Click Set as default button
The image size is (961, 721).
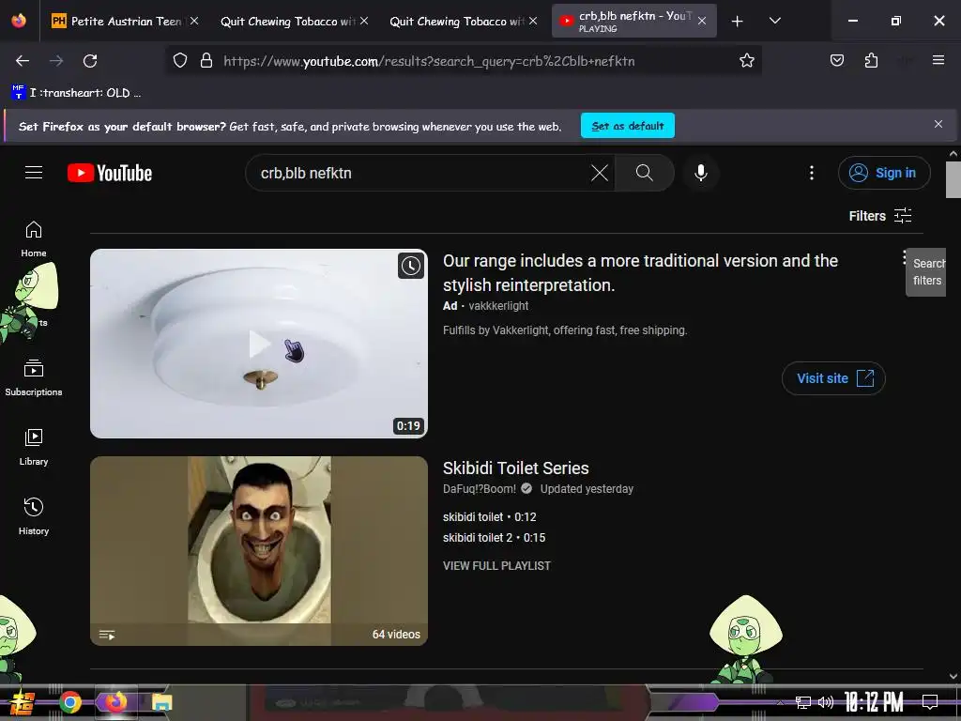628,126
